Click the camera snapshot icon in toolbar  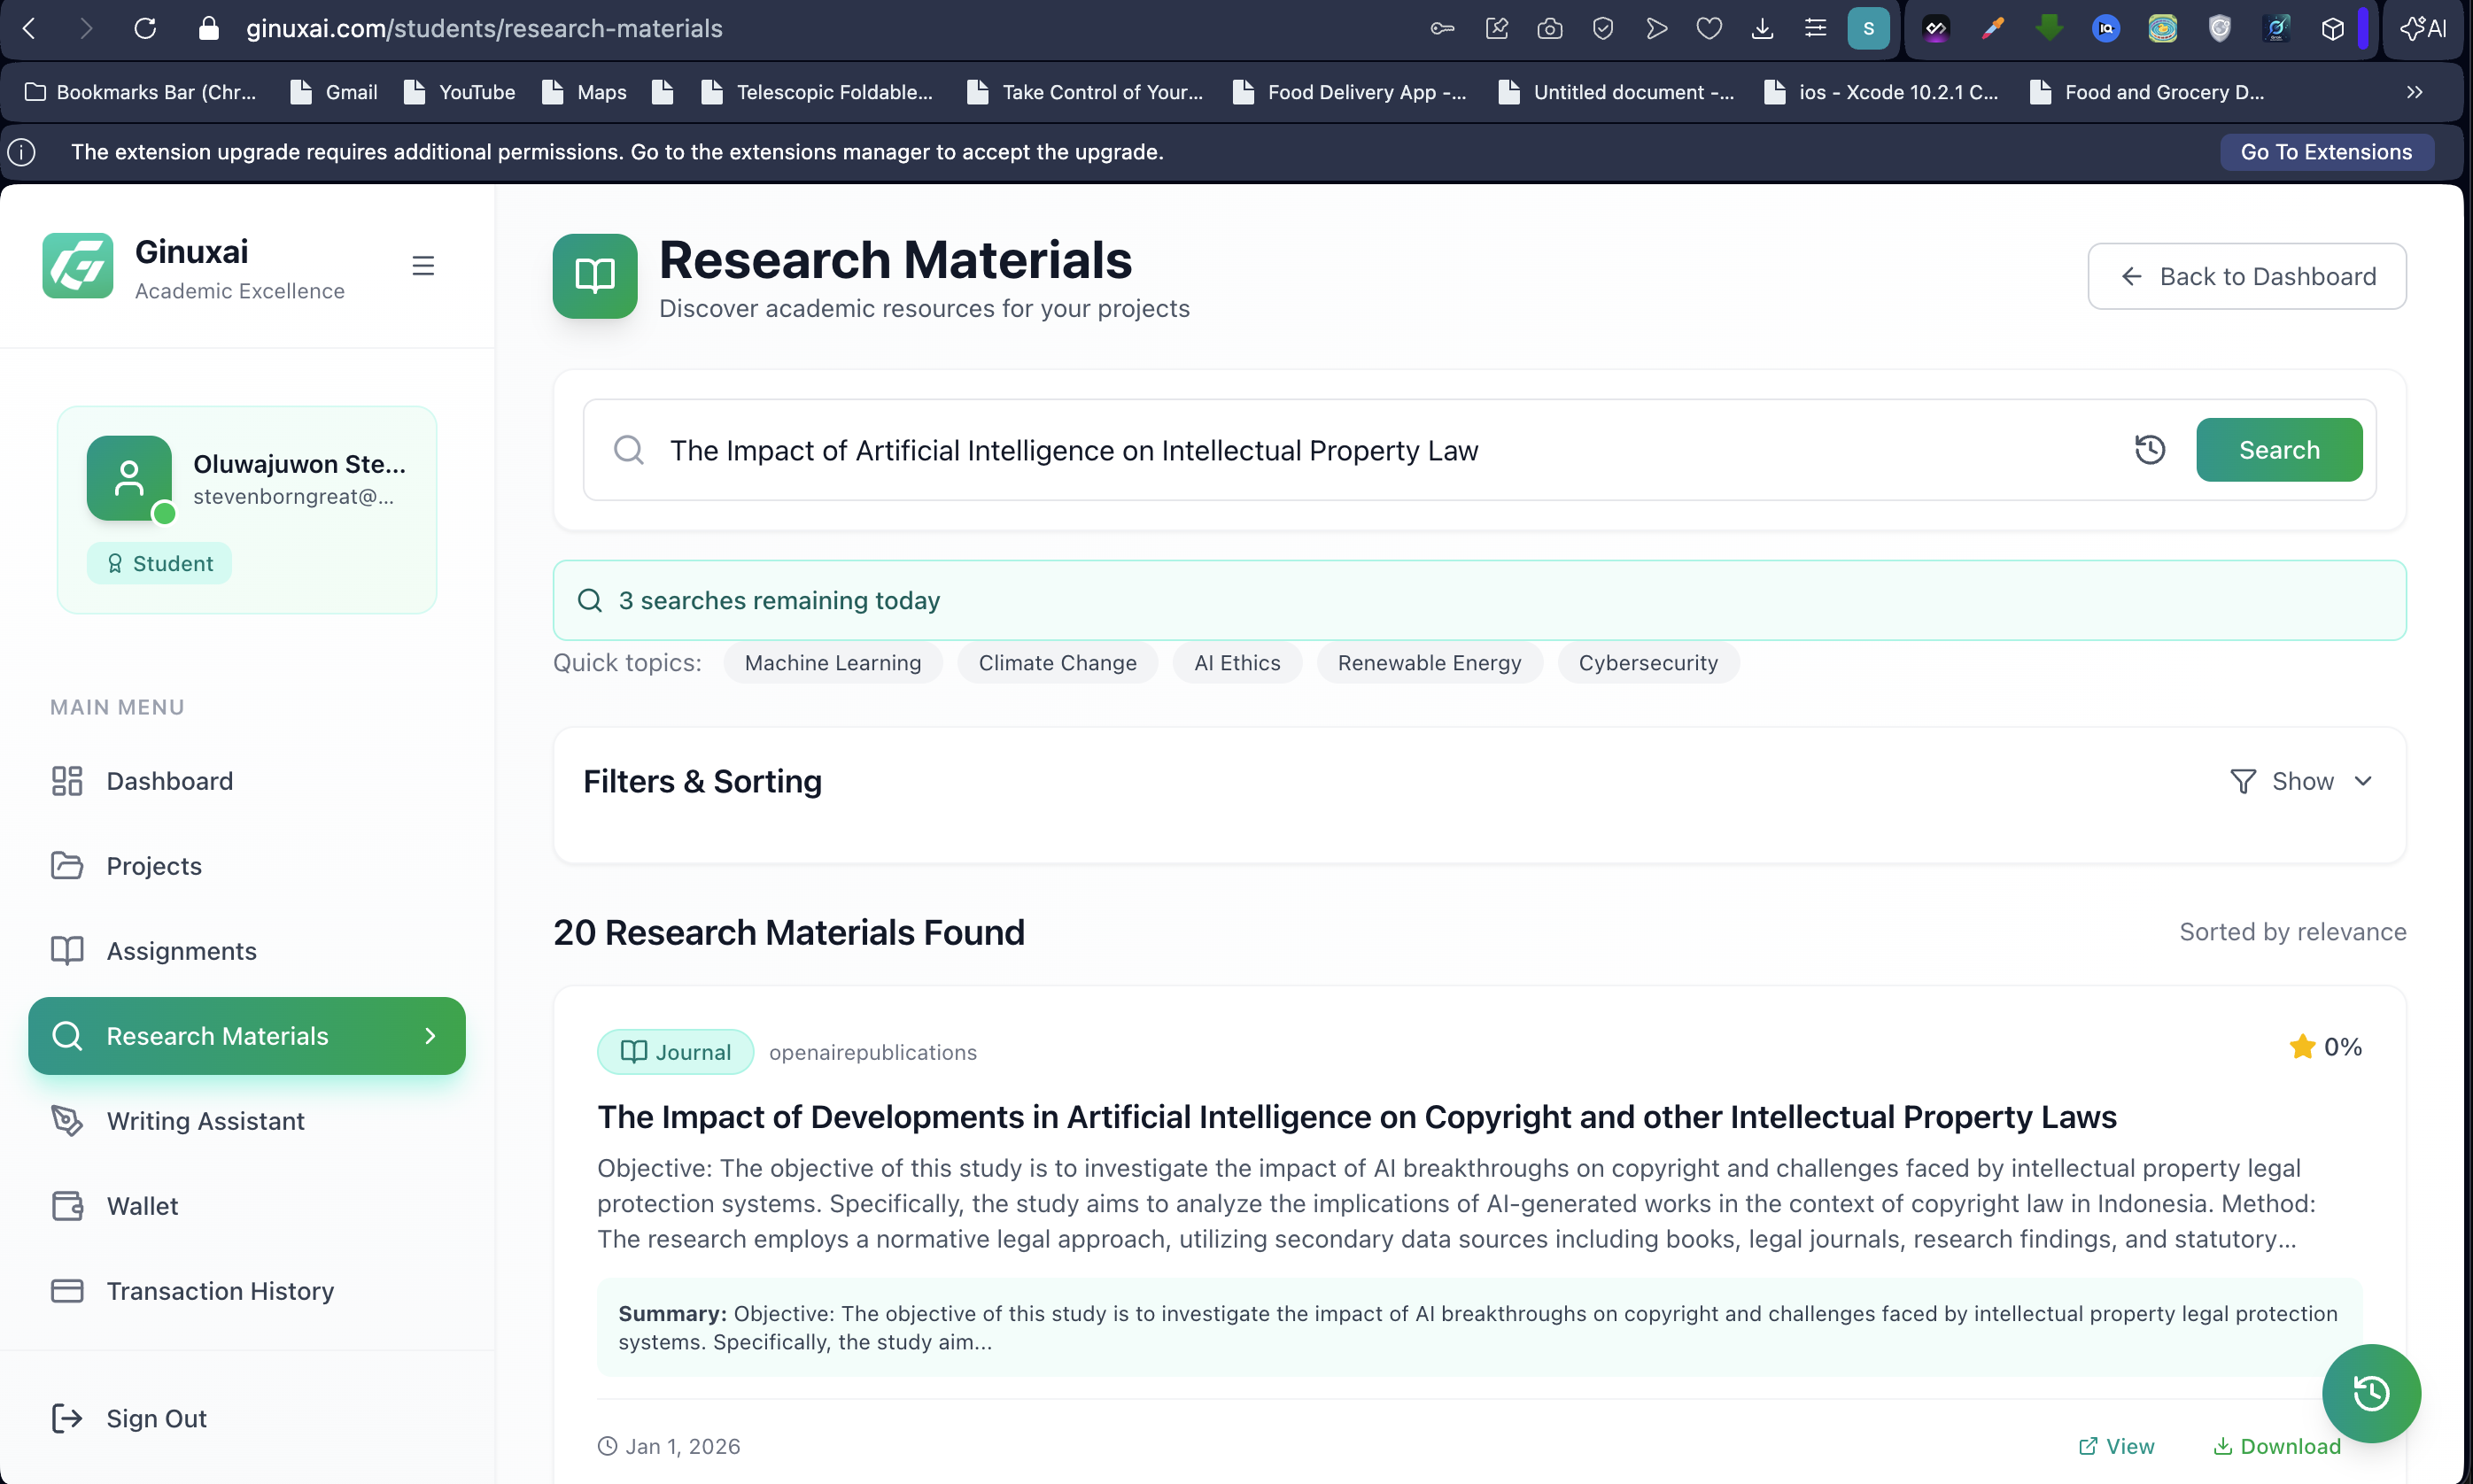click(1548, 29)
